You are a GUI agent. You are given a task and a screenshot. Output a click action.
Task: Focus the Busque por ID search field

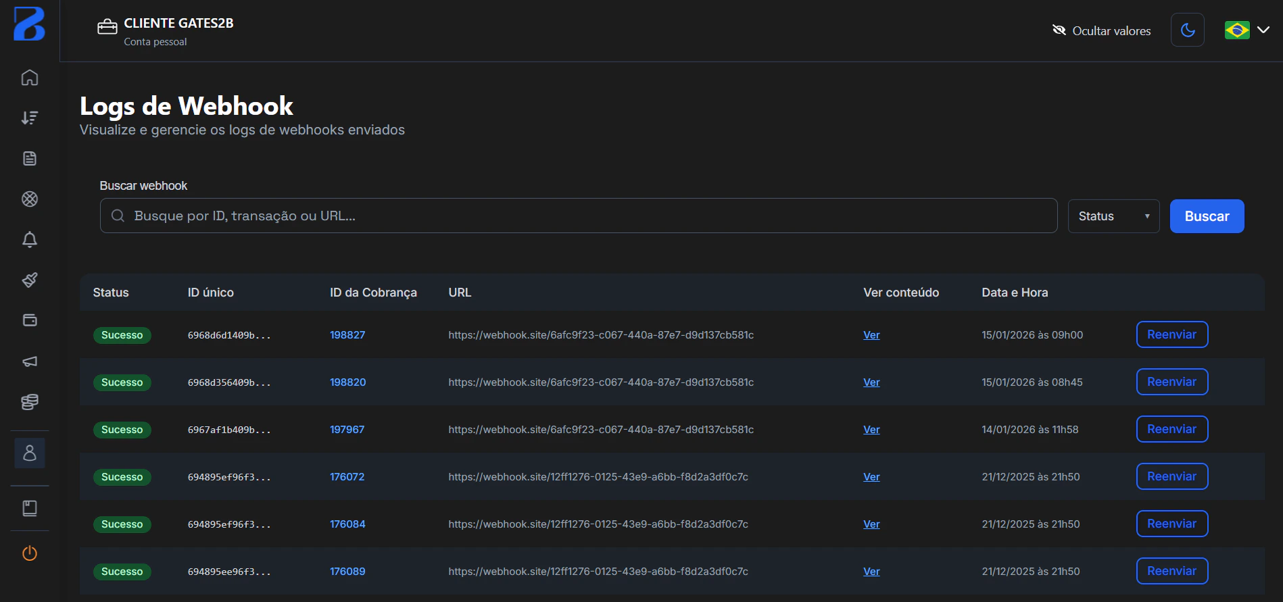click(579, 216)
